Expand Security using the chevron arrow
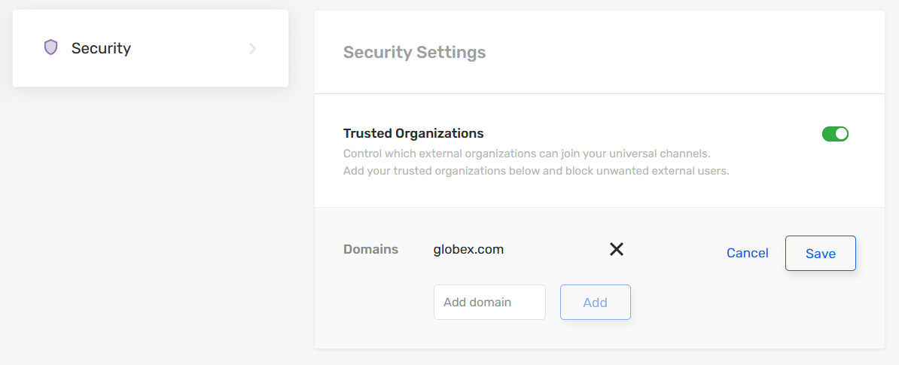Screen dimensions: 899x365 point(253,49)
